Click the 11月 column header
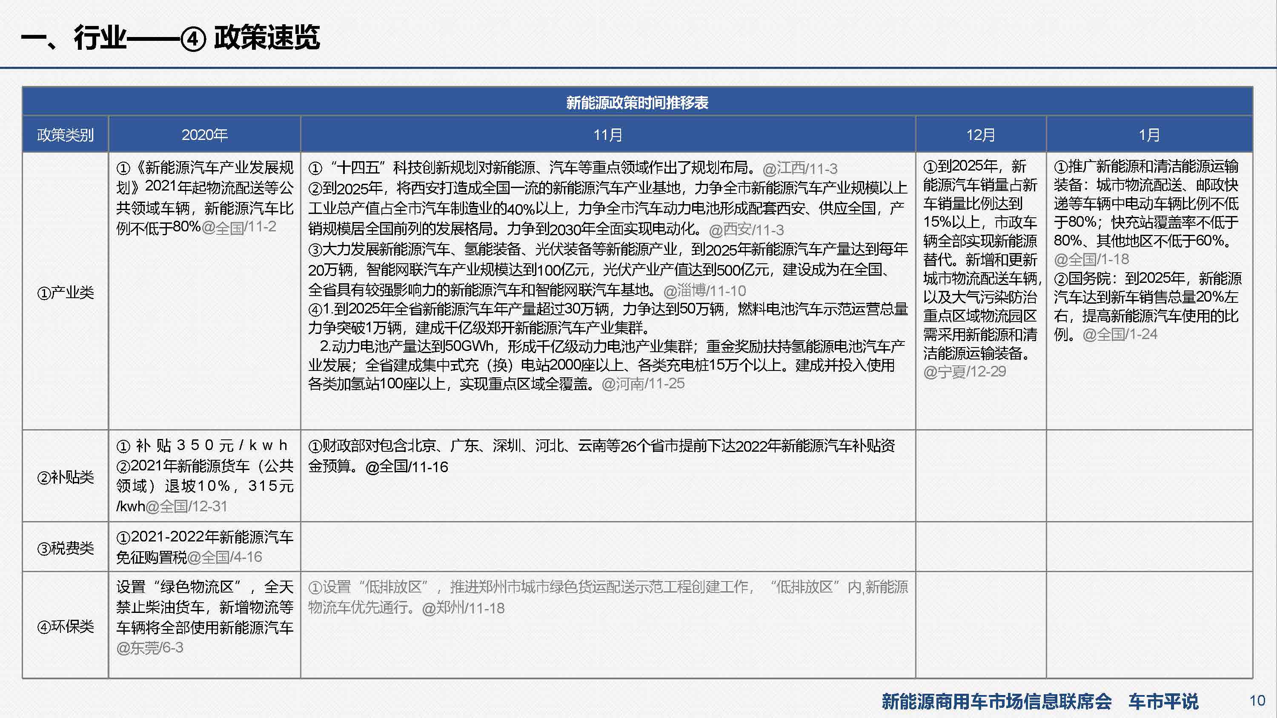1277x718 pixels. tap(608, 135)
